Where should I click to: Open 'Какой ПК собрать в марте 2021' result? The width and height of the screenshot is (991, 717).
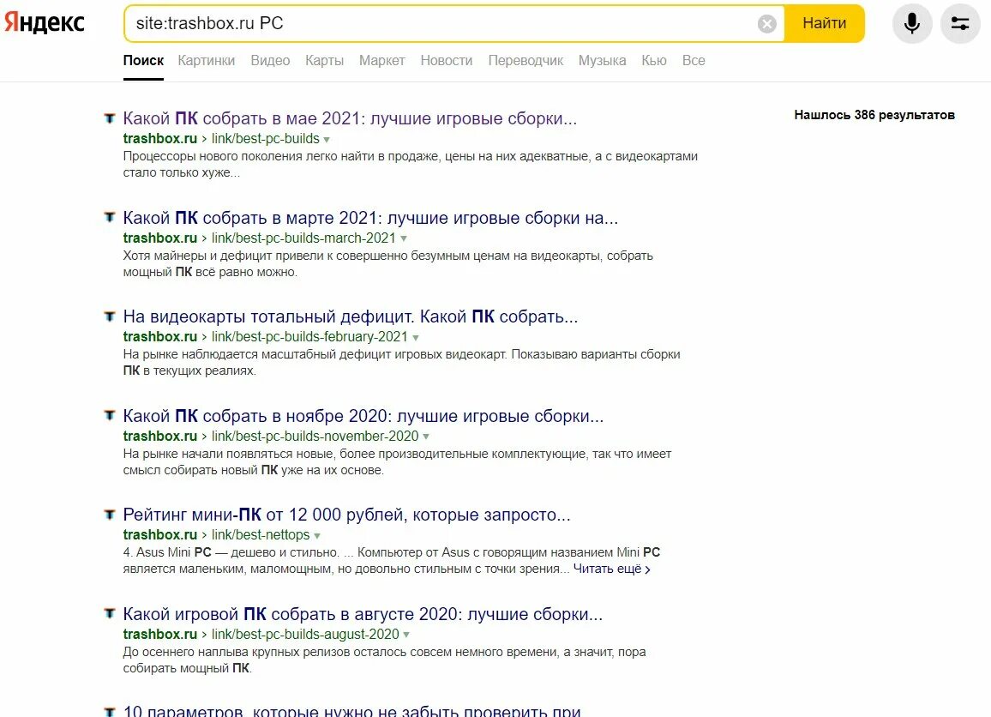tap(370, 218)
